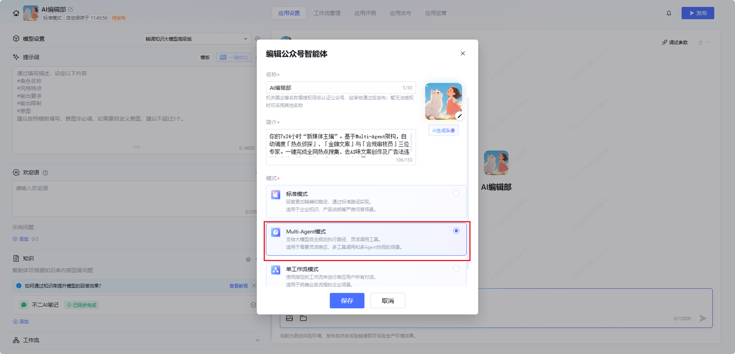The width and height of the screenshot is (735, 354).
Task: Open notifications bell icon
Action: 669,13
